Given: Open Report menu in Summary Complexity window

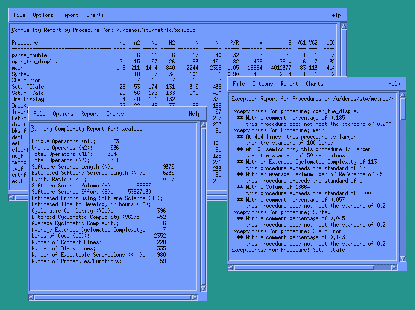Looking at the screenshot, I should [90, 114].
